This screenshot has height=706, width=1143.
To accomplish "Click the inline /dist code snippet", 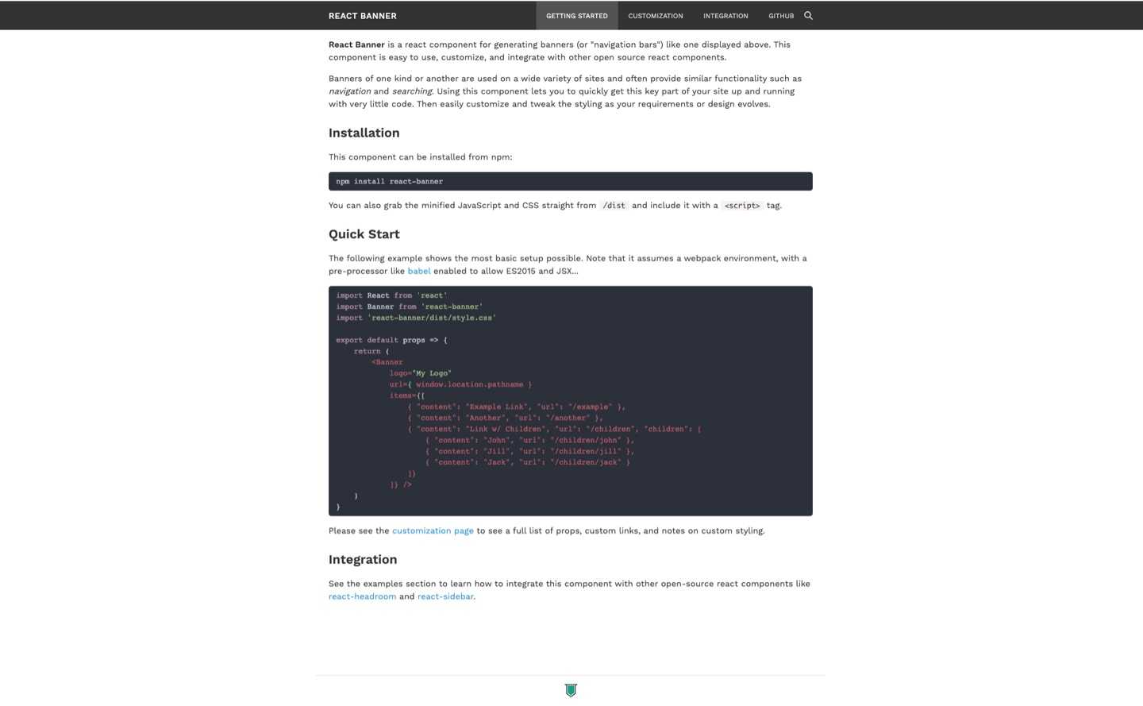I will pos(614,206).
